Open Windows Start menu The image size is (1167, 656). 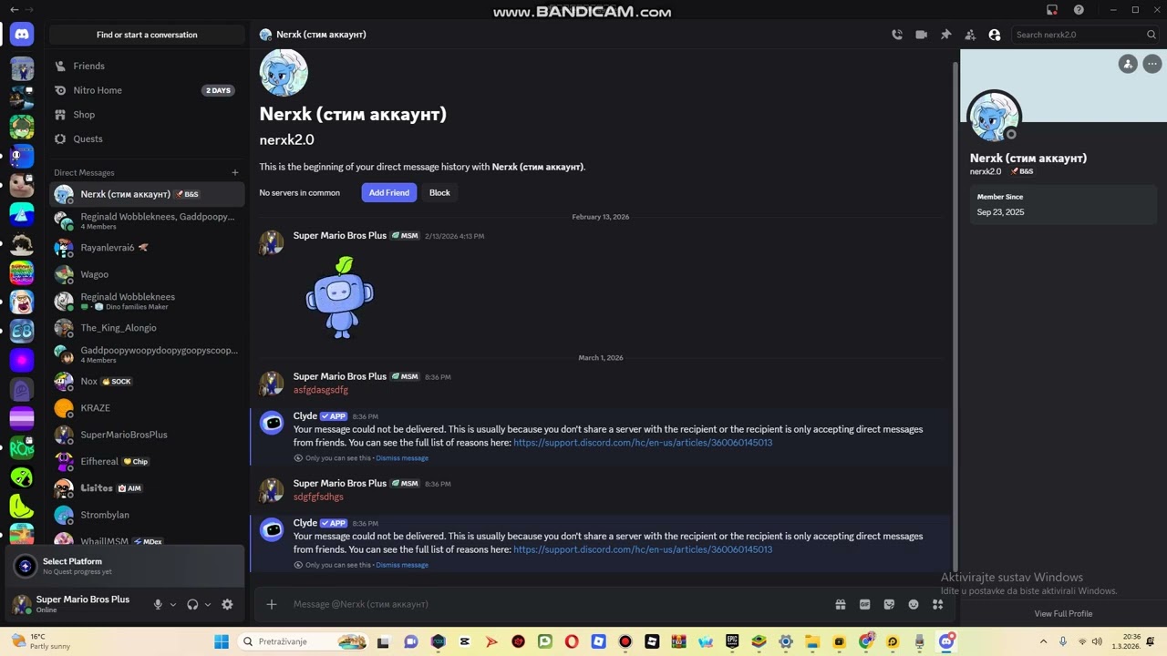pyautogui.click(x=222, y=641)
